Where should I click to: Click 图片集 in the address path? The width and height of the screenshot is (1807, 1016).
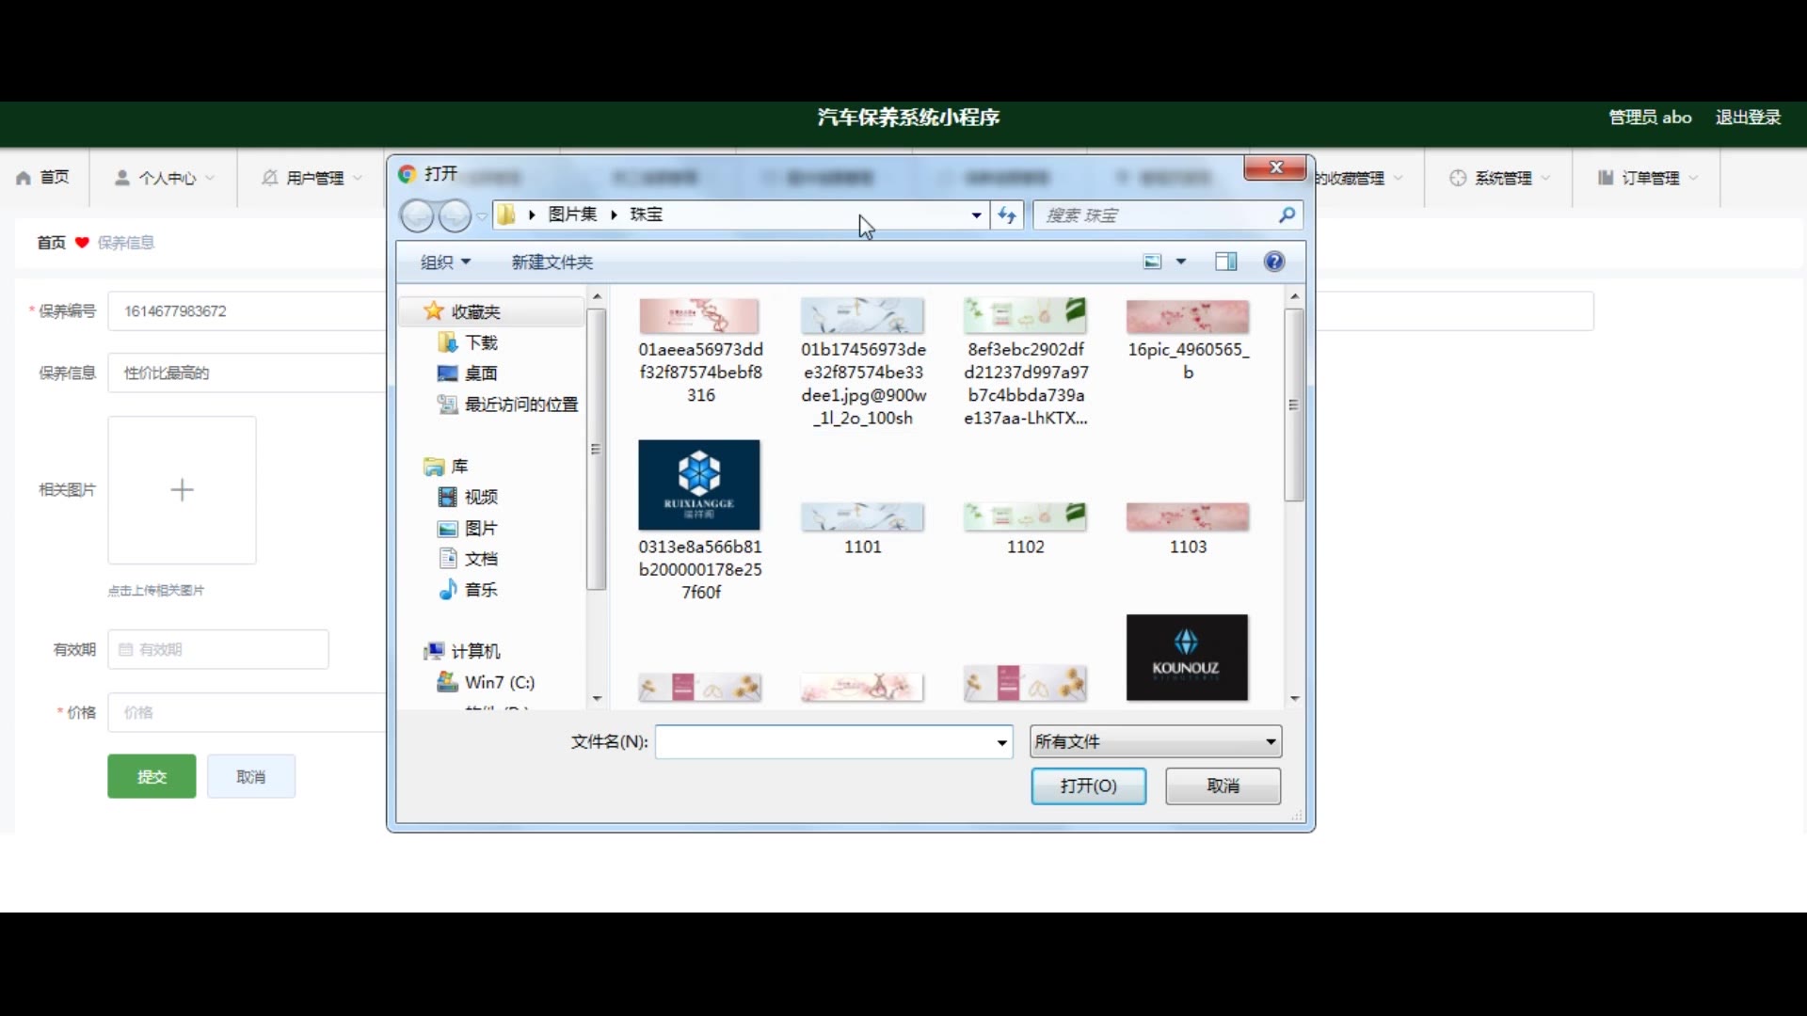(x=572, y=214)
